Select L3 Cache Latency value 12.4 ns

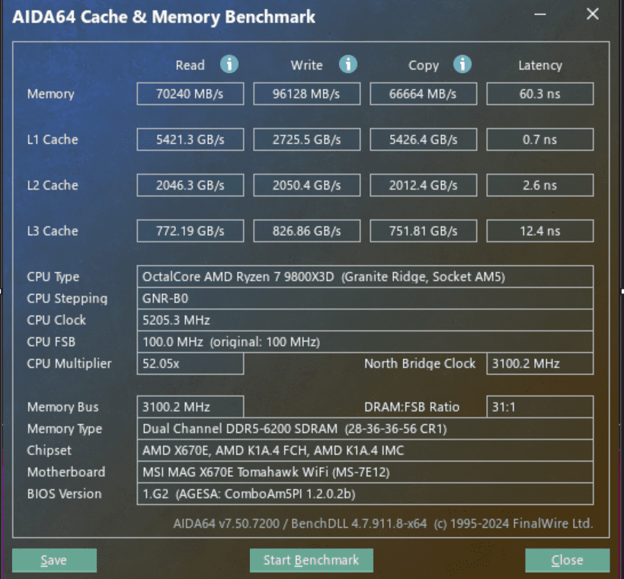(x=540, y=231)
